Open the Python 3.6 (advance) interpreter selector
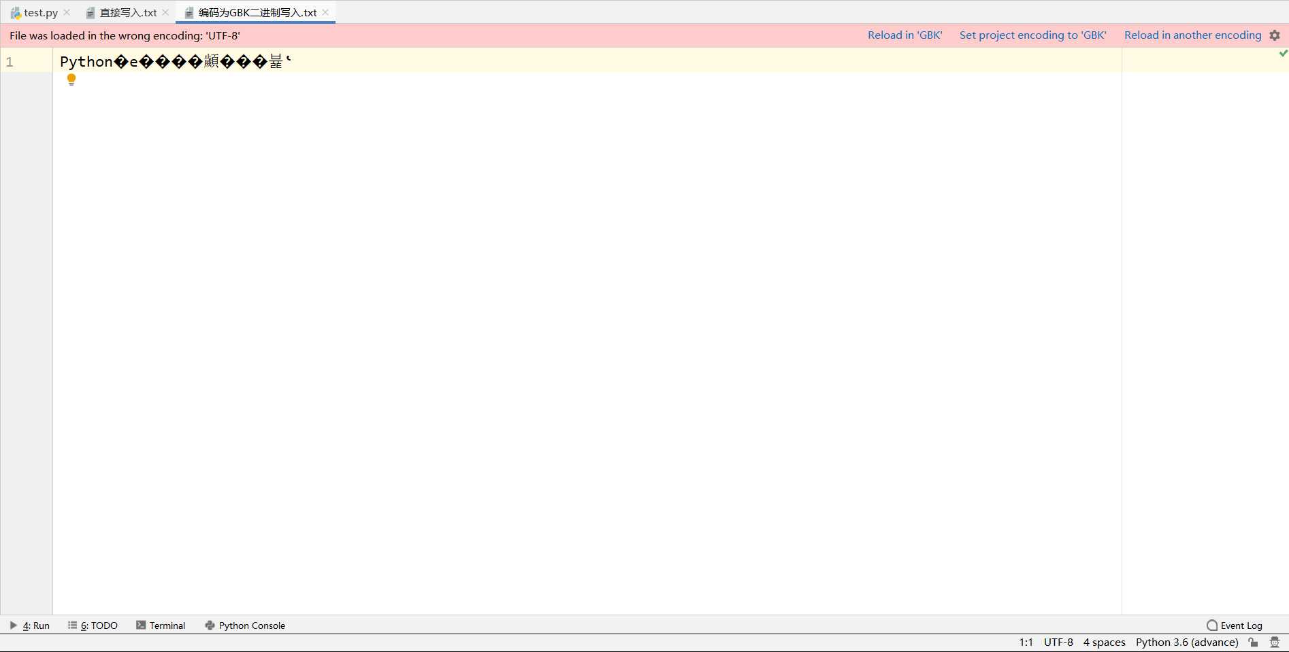 1187,642
